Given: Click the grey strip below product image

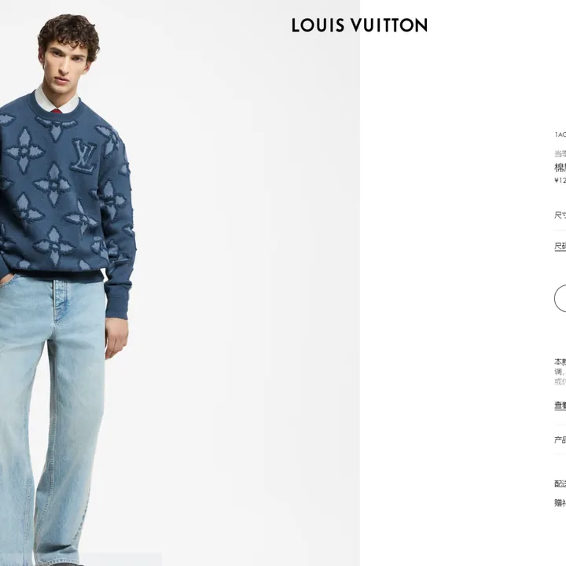Looking at the screenshot, I should [121, 559].
